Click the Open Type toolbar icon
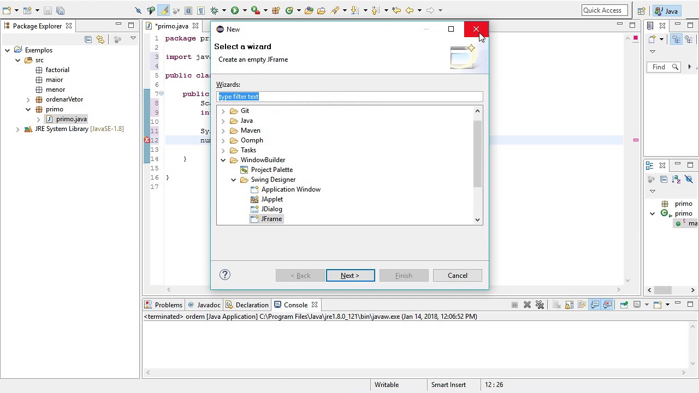699x393 pixels. coord(309,10)
